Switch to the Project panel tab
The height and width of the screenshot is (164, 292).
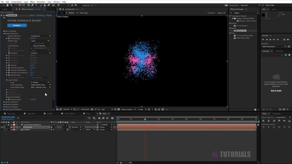pos(5,9)
